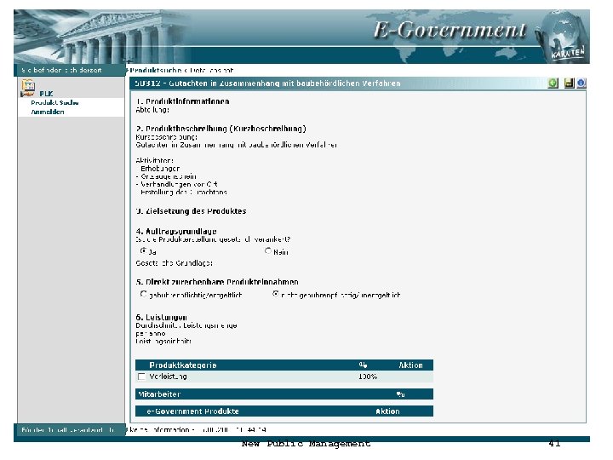Click the Anmelden link in sidebar
Viewport: 613px width, 460px height.
click(48, 112)
